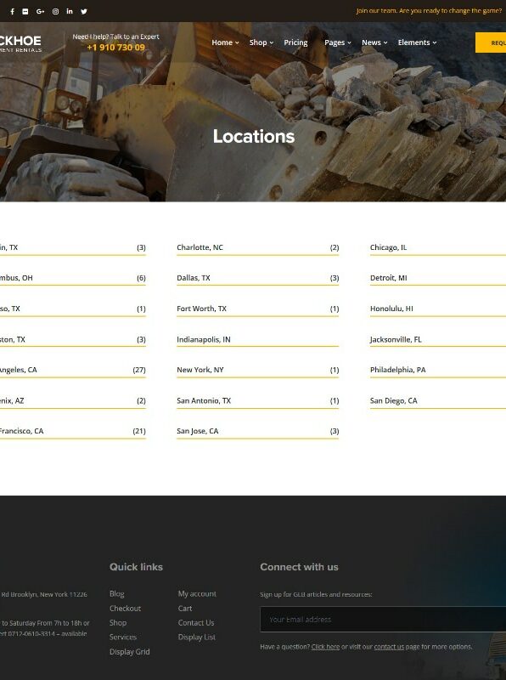Click the Services quick link
This screenshot has width=506, height=680.
[x=123, y=637]
